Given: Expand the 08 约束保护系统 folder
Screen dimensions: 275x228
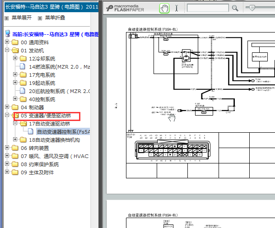Looking at the screenshot, I should coord(7,164).
